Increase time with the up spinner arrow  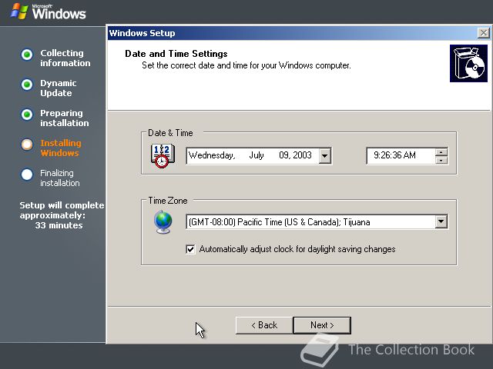(x=441, y=152)
